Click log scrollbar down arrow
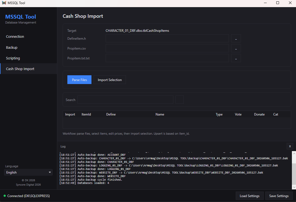Image resolution: width=296 pixels, height=202 pixels. [294, 187]
